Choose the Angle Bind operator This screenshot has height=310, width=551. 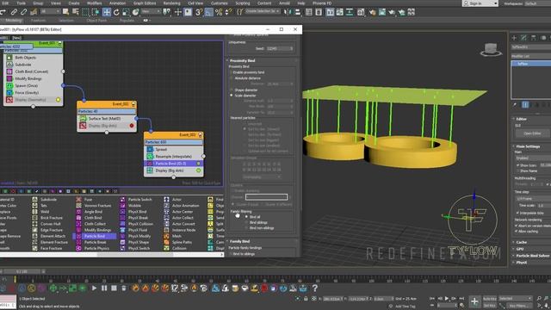pyautogui.click(x=90, y=212)
